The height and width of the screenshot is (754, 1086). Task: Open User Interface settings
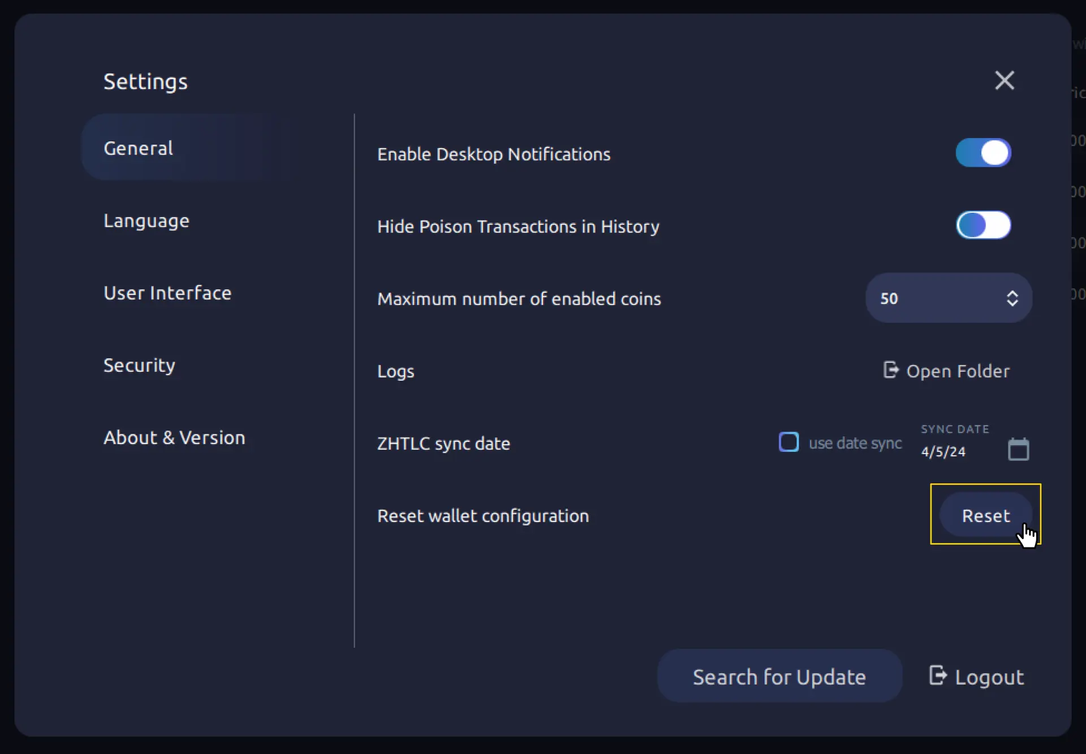167,293
